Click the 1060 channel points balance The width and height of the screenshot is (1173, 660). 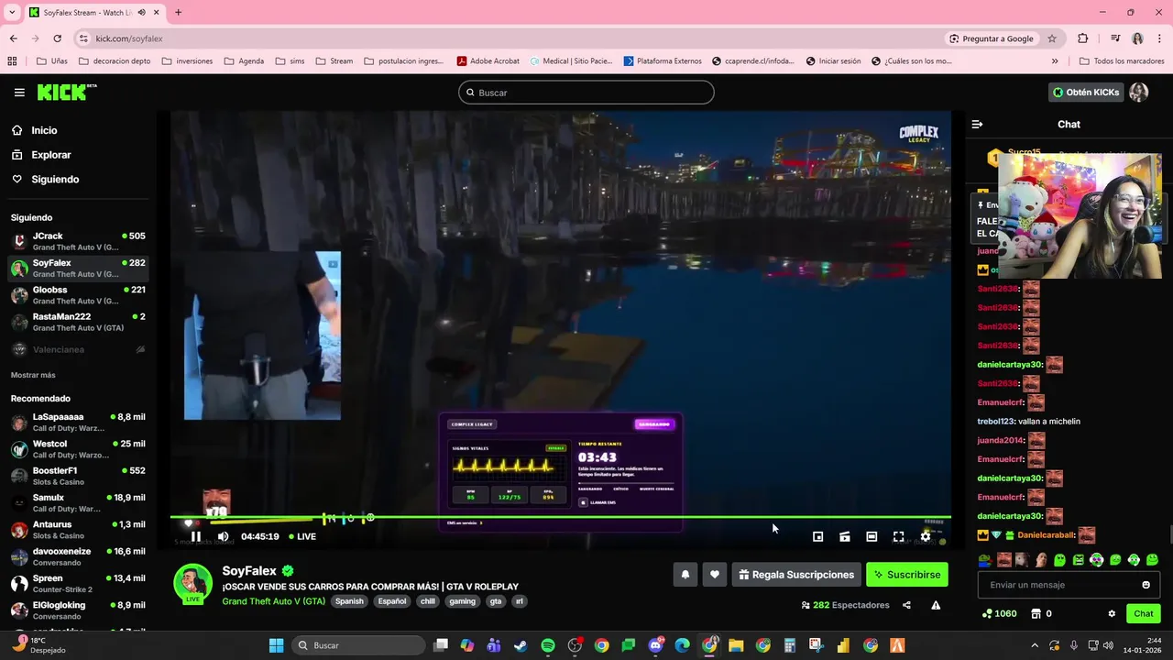(999, 614)
